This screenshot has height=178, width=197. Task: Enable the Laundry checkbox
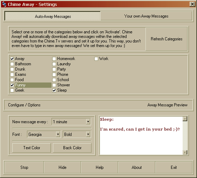click(54, 64)
